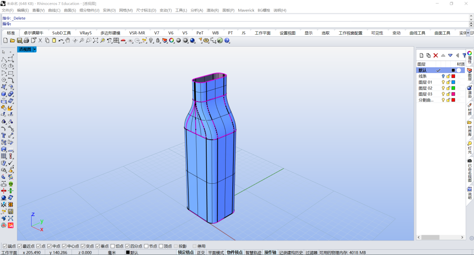Move layer down with the blue down triangle
Screen dimensions: 474x255
pyautogui.click(x=450, y=55)
